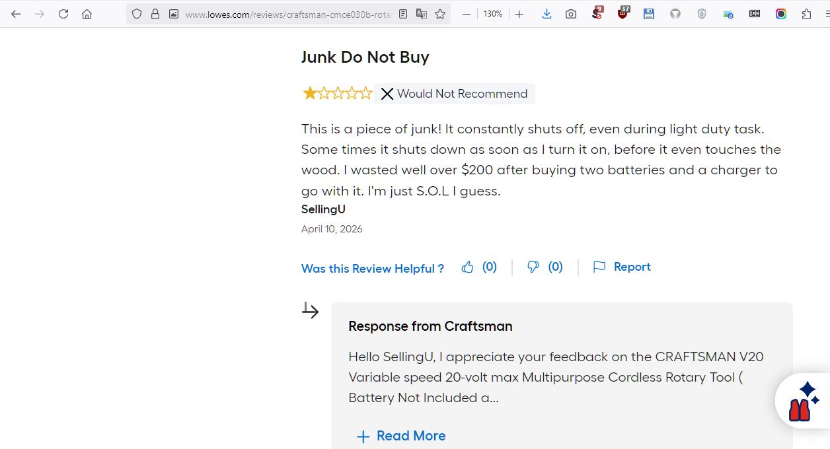Toggle reader view for this page
The image size is (830, 449).
pyautogui.click(x=403, y=14)
